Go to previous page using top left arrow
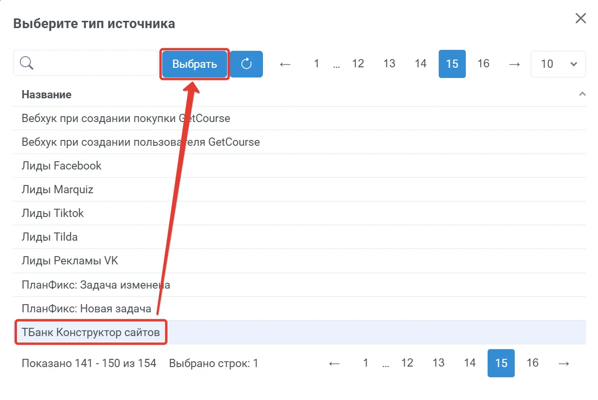Image resolution: width=598 pixels, height=400 pixels. pyautogui.click(x=285, y=64)
